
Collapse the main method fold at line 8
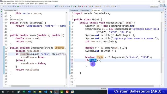[74, 23]
